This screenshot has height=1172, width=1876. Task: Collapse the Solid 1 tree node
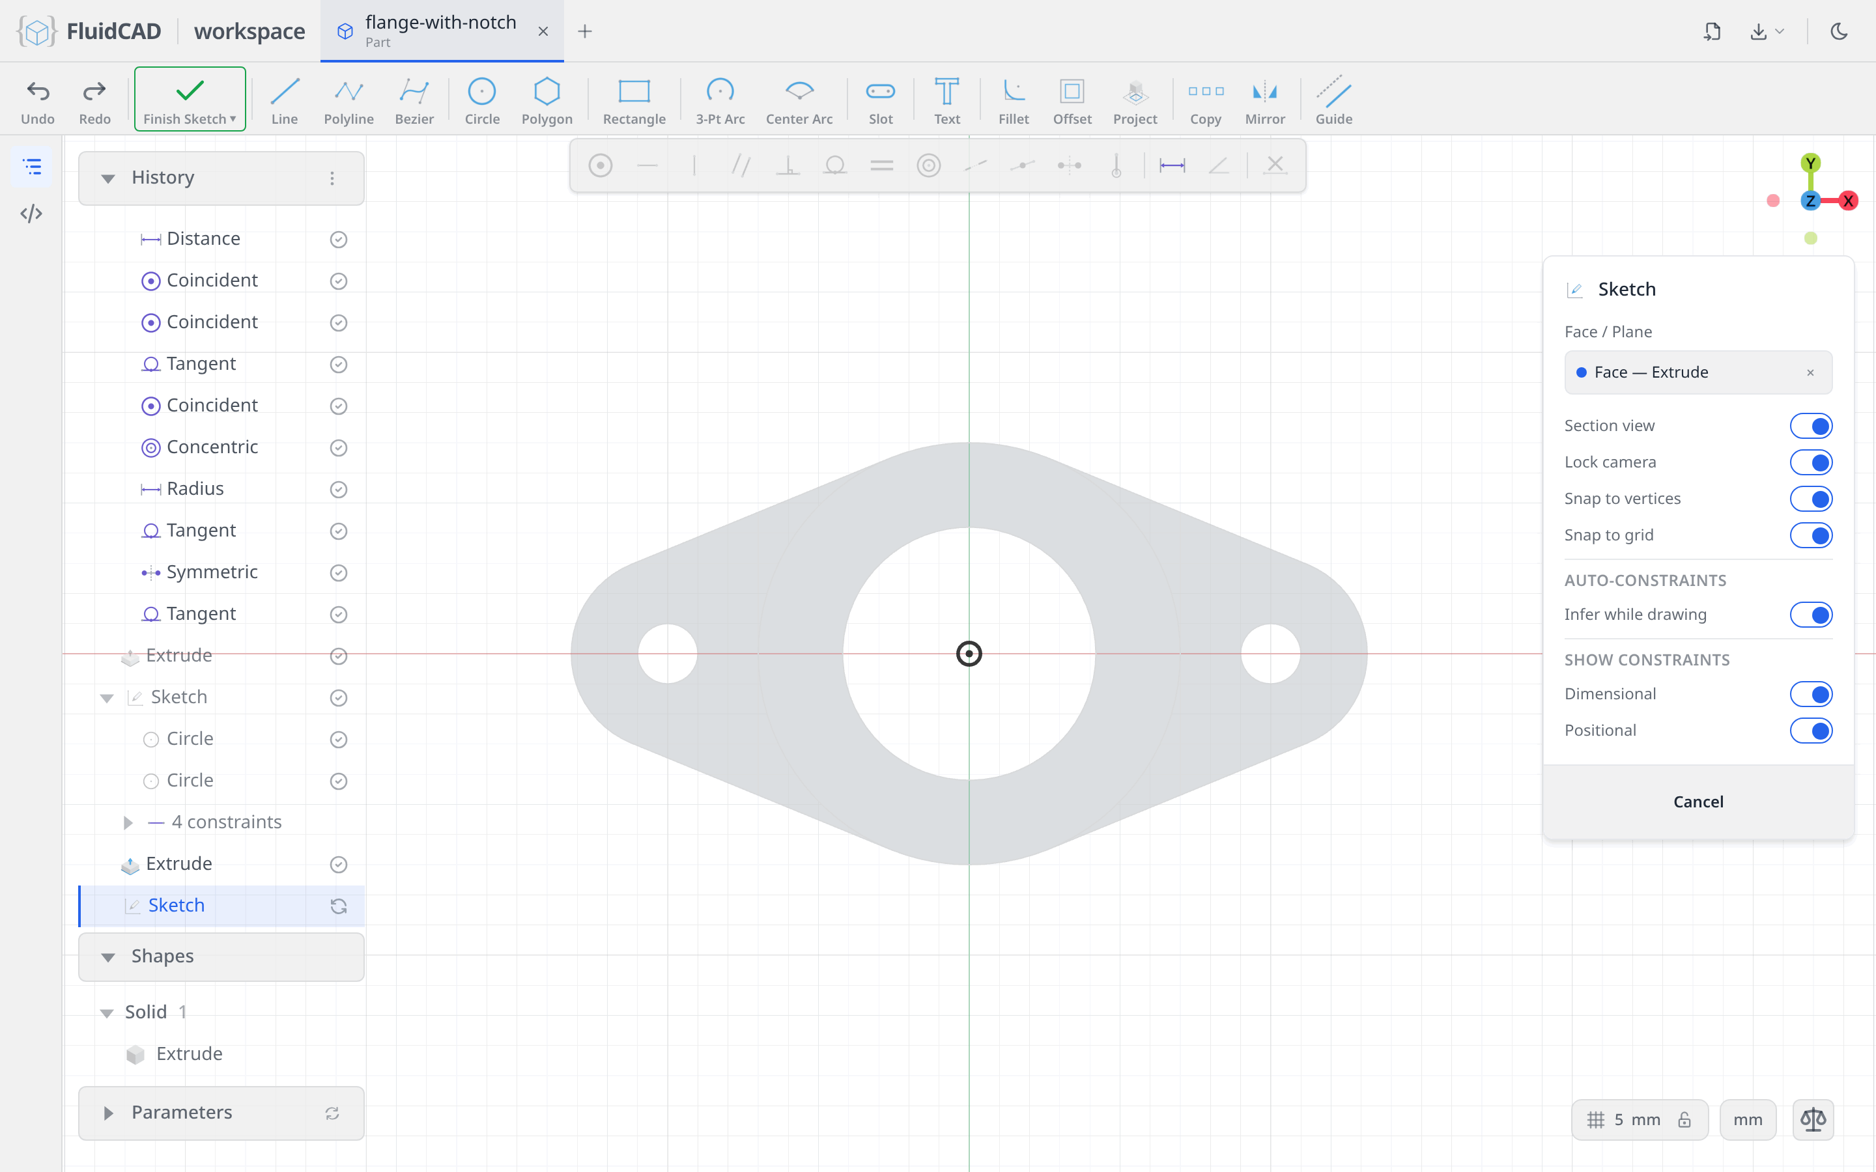click(x=107, y=1013)
